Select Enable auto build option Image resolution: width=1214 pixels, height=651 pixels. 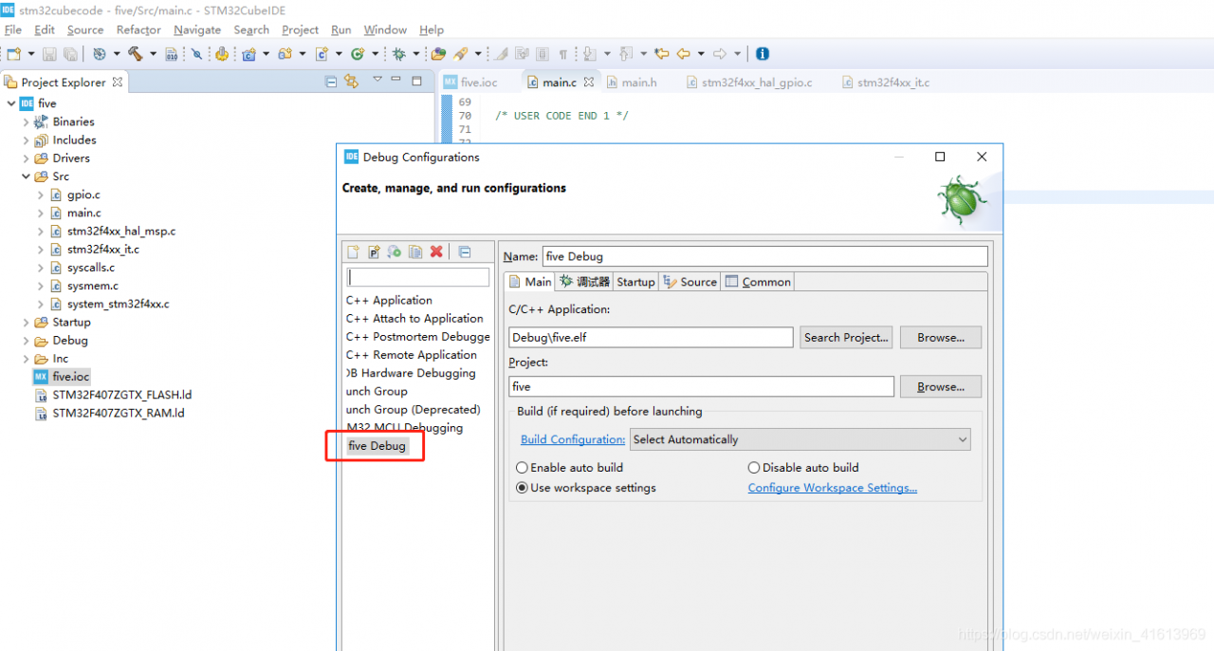click(x=569, y=467)
